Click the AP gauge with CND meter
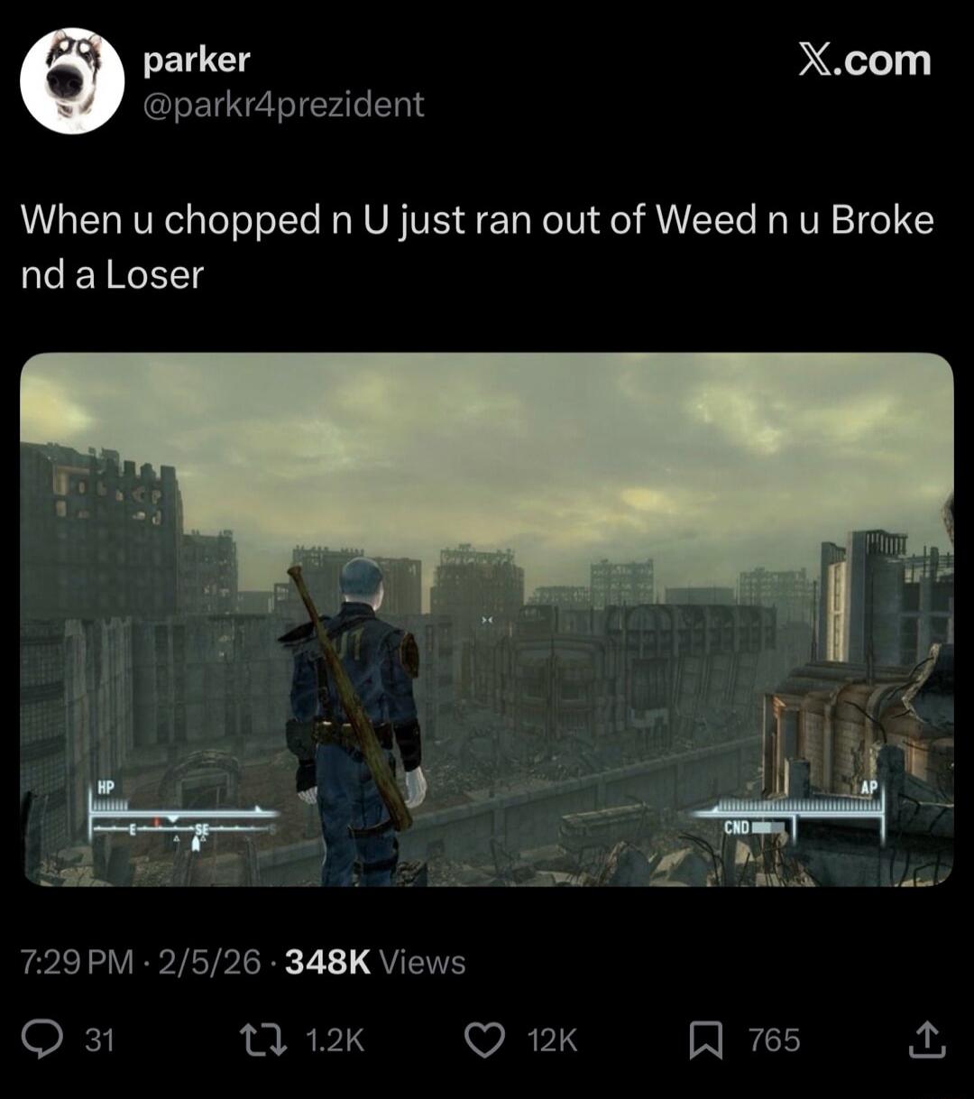Viewport: 974px width, 1099px height. [x=788, y=812]
